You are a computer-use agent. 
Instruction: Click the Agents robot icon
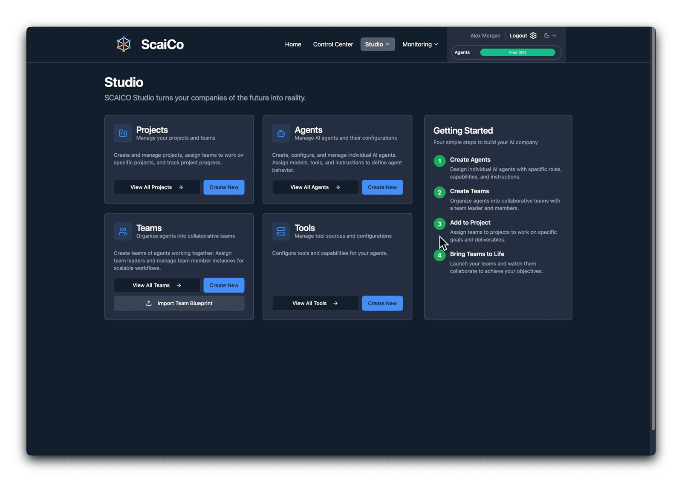[x=281, y=133]
